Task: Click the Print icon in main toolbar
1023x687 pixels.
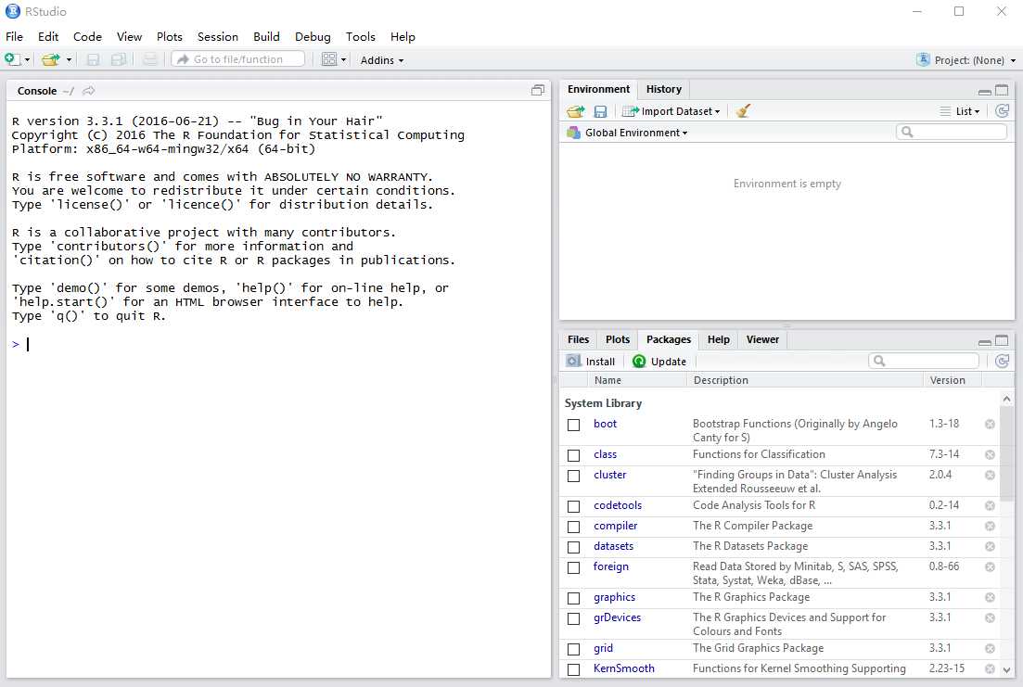Action: click(x=150, y=59)
